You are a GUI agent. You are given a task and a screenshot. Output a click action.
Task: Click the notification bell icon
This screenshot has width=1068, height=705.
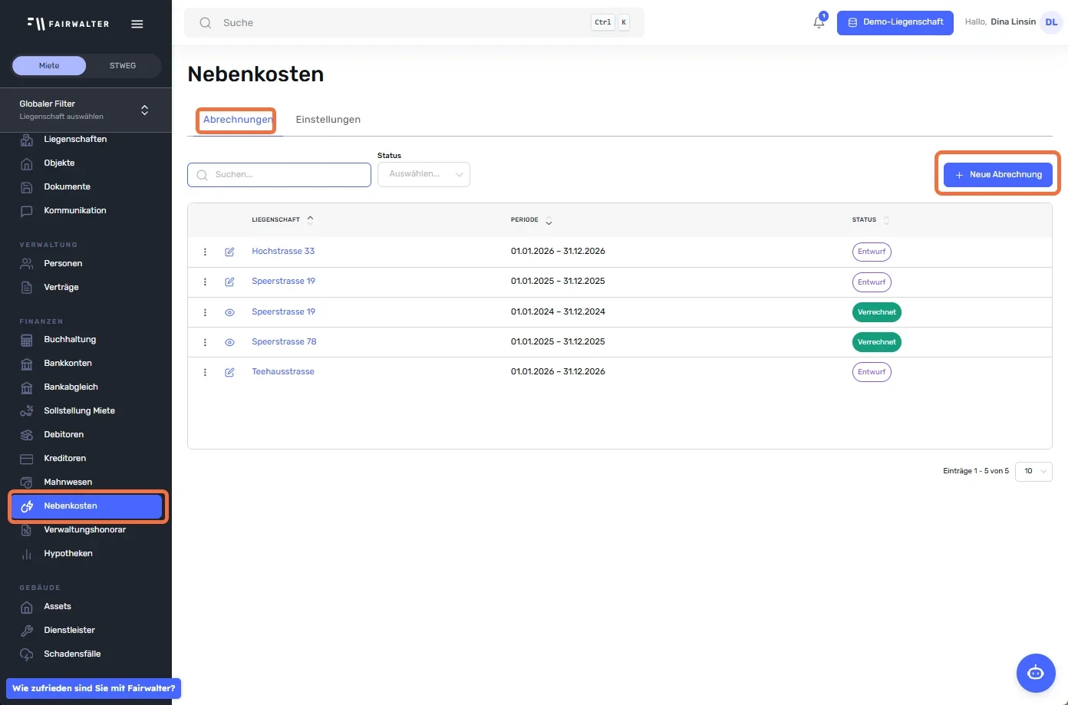click(819, 22)
